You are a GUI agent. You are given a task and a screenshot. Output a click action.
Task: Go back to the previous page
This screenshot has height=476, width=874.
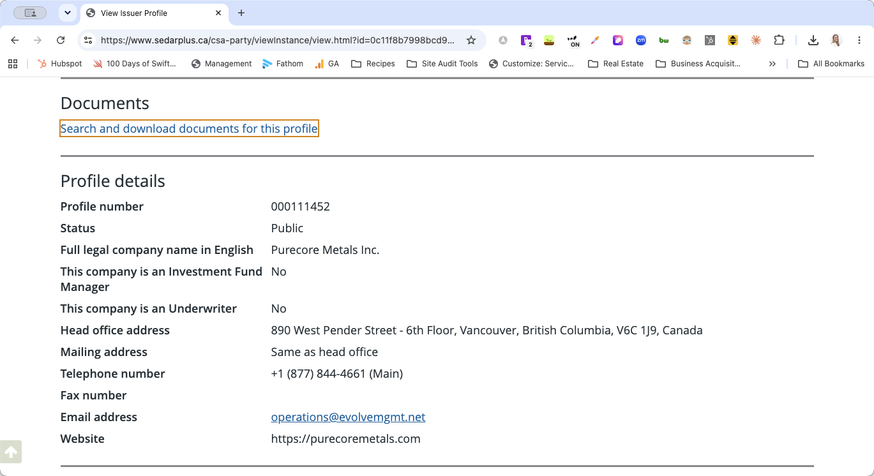pyautogui.click(x=15, y=40)
